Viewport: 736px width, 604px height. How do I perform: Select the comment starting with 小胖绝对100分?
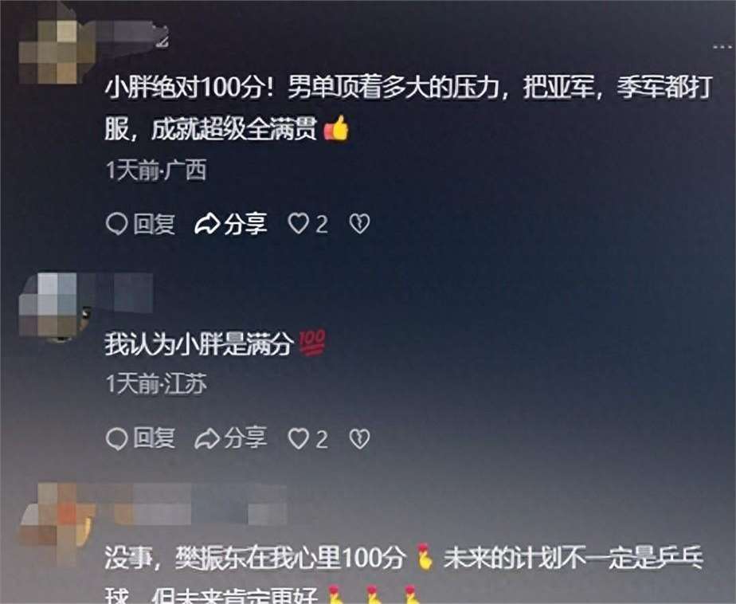[409, 108]
